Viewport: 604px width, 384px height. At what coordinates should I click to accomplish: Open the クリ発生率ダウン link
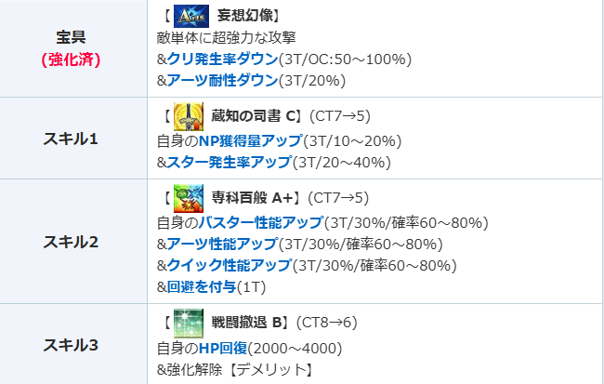point(221,59)
